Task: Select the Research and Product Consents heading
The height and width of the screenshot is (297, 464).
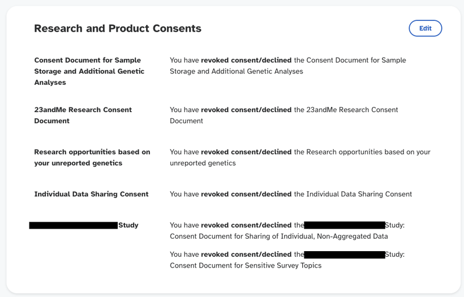Action: coord(118,28)
